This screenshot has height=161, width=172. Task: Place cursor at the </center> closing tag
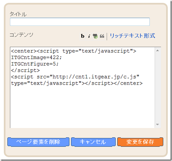click(x=128, y=83)
